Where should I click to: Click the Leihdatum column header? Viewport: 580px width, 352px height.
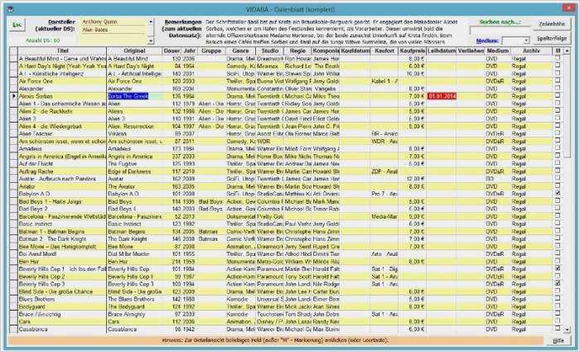click(x=441, y=51)
